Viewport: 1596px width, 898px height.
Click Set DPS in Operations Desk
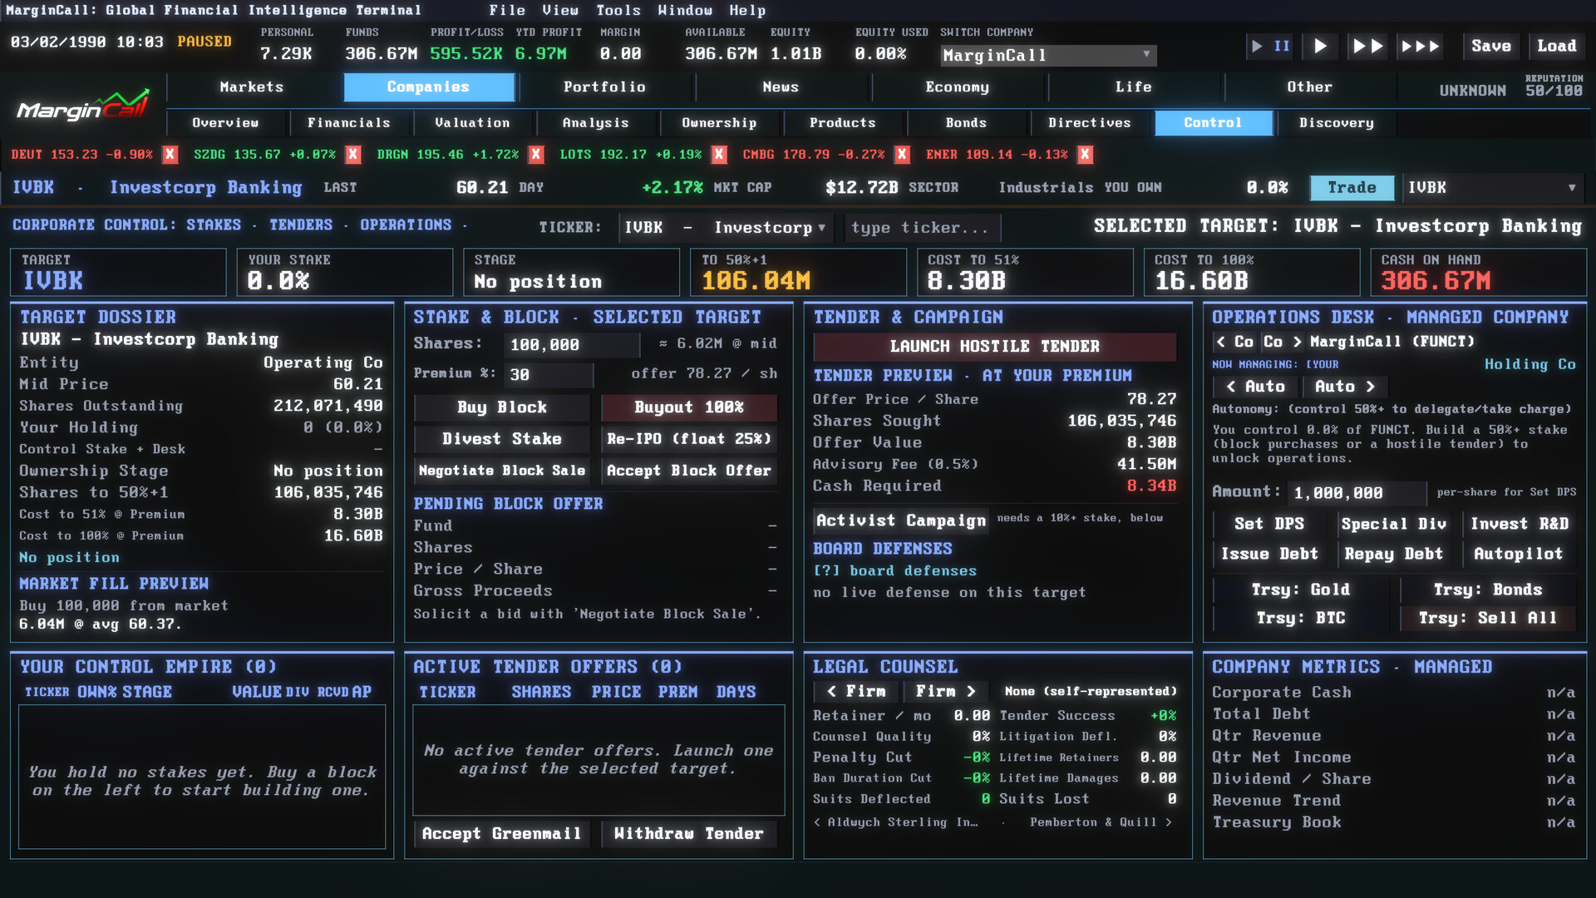[x=1269, y=525]
